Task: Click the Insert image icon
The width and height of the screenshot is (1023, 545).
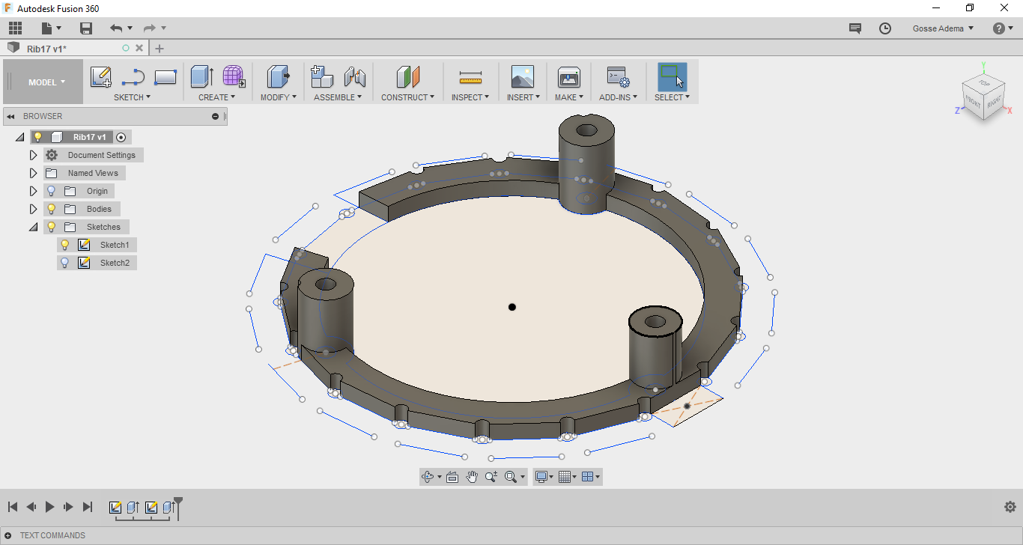Action: pos(522,77)
